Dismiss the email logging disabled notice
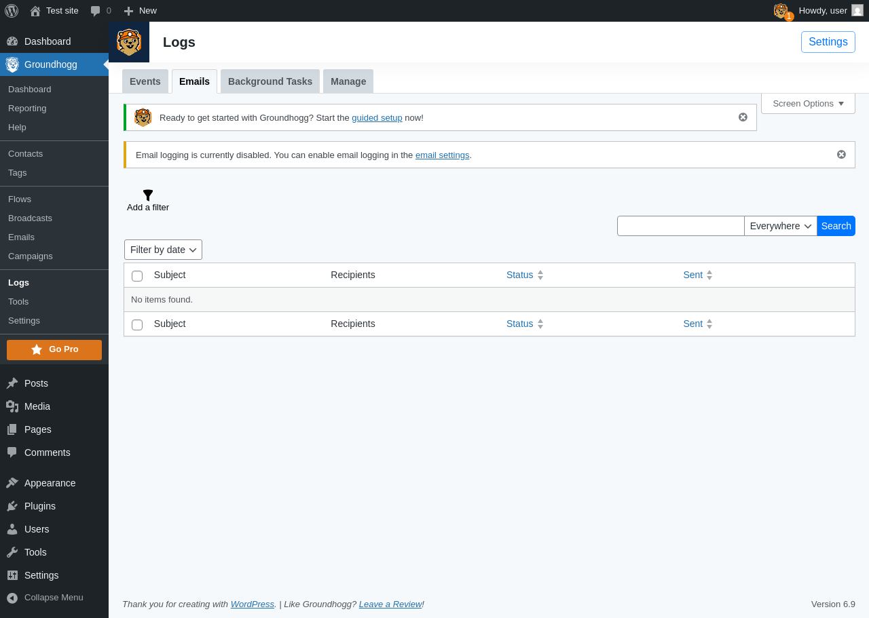This screenshot has height=618, width=869. [841, 155]
